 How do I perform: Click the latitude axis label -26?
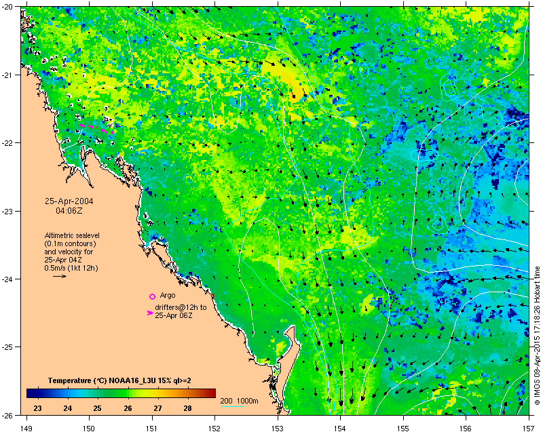7,415
